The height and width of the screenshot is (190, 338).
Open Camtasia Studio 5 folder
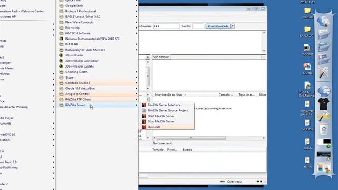tap(78, 83)
